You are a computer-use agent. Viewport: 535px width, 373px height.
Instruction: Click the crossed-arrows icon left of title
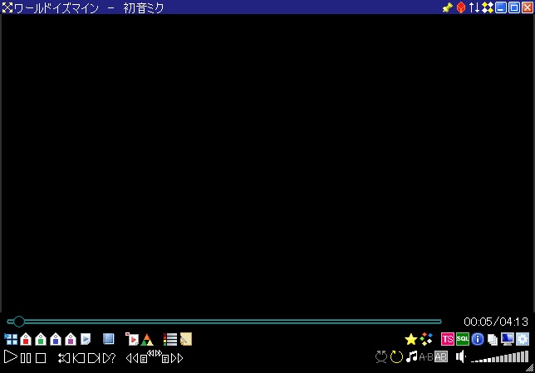[7, 7]
